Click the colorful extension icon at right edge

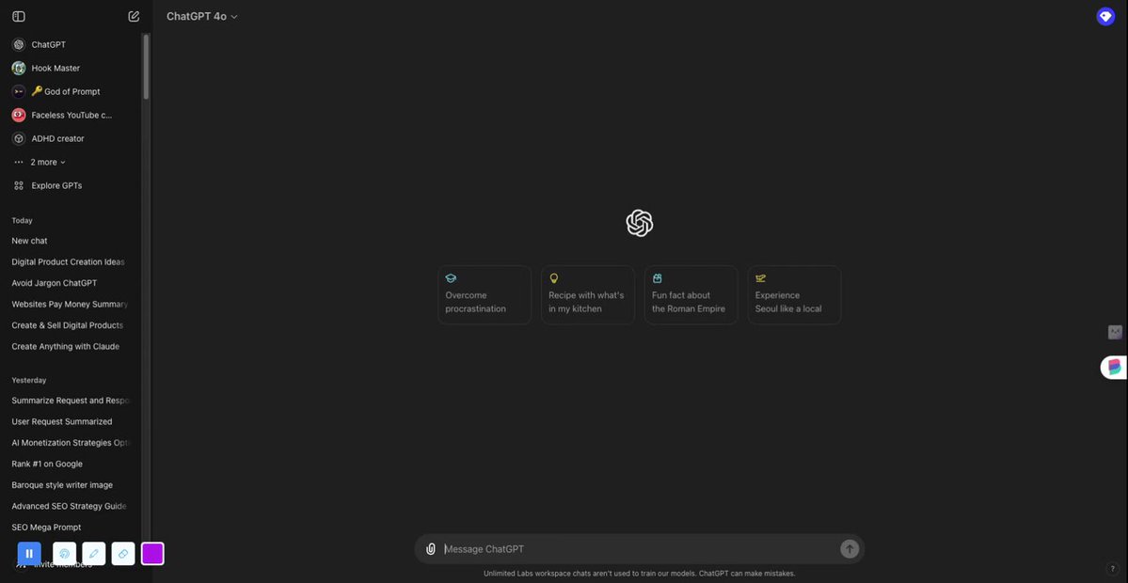tap(1114, 368)
